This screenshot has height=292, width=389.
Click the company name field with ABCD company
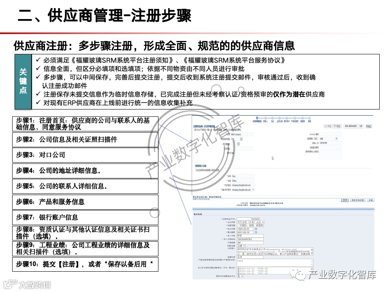coord(242,134)
